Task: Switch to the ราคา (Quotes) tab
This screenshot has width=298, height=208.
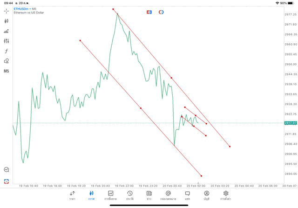Action: [72, 195]
